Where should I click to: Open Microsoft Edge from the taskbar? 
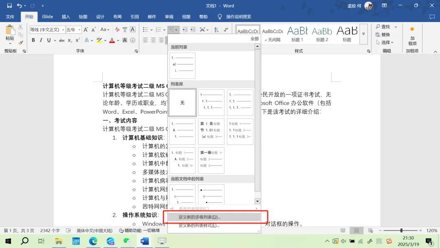[93, 241]
